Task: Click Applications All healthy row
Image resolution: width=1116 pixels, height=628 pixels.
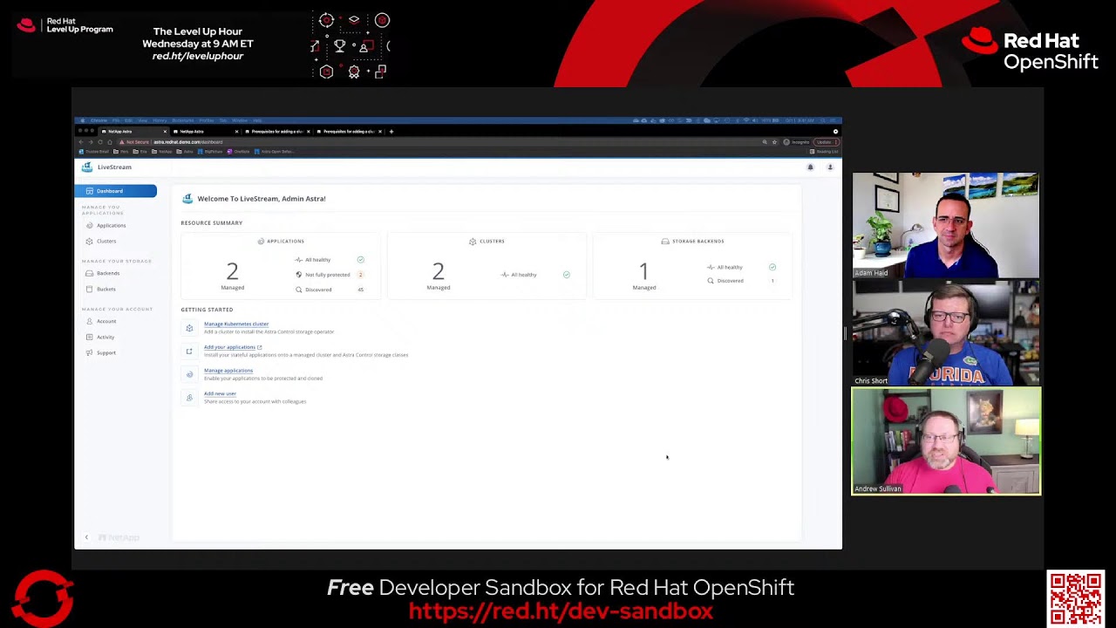Action: coord(330,260)
